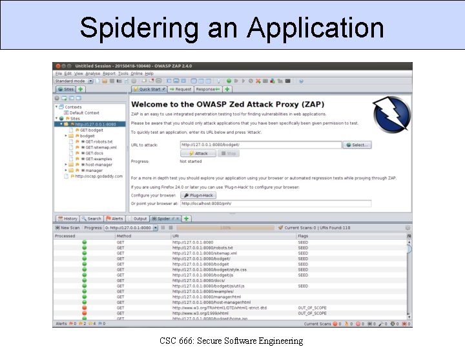
Task: Open the Tools menu
Action: (123, 73)
